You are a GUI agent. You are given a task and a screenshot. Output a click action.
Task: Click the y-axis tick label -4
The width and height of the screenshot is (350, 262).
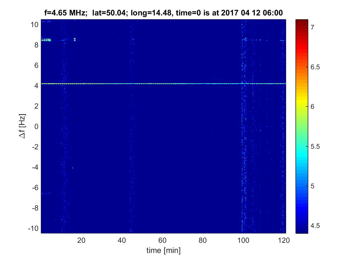[x=34, y=167]
